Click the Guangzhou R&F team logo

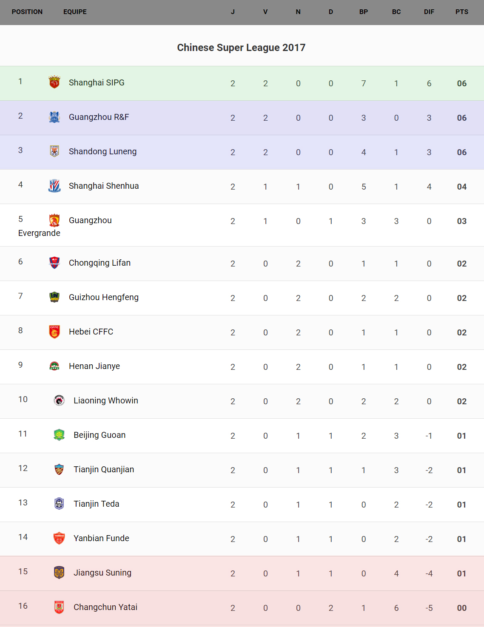click(x=54, y=117)
